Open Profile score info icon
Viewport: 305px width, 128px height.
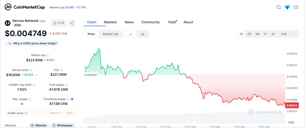(x=26, y=113)
